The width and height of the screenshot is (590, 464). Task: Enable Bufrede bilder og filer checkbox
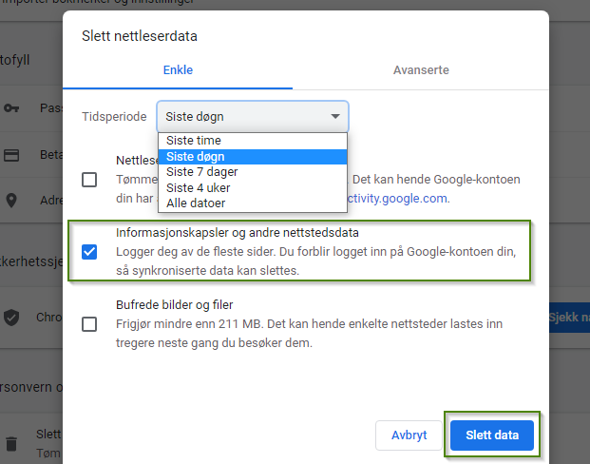tap(89, 323)
